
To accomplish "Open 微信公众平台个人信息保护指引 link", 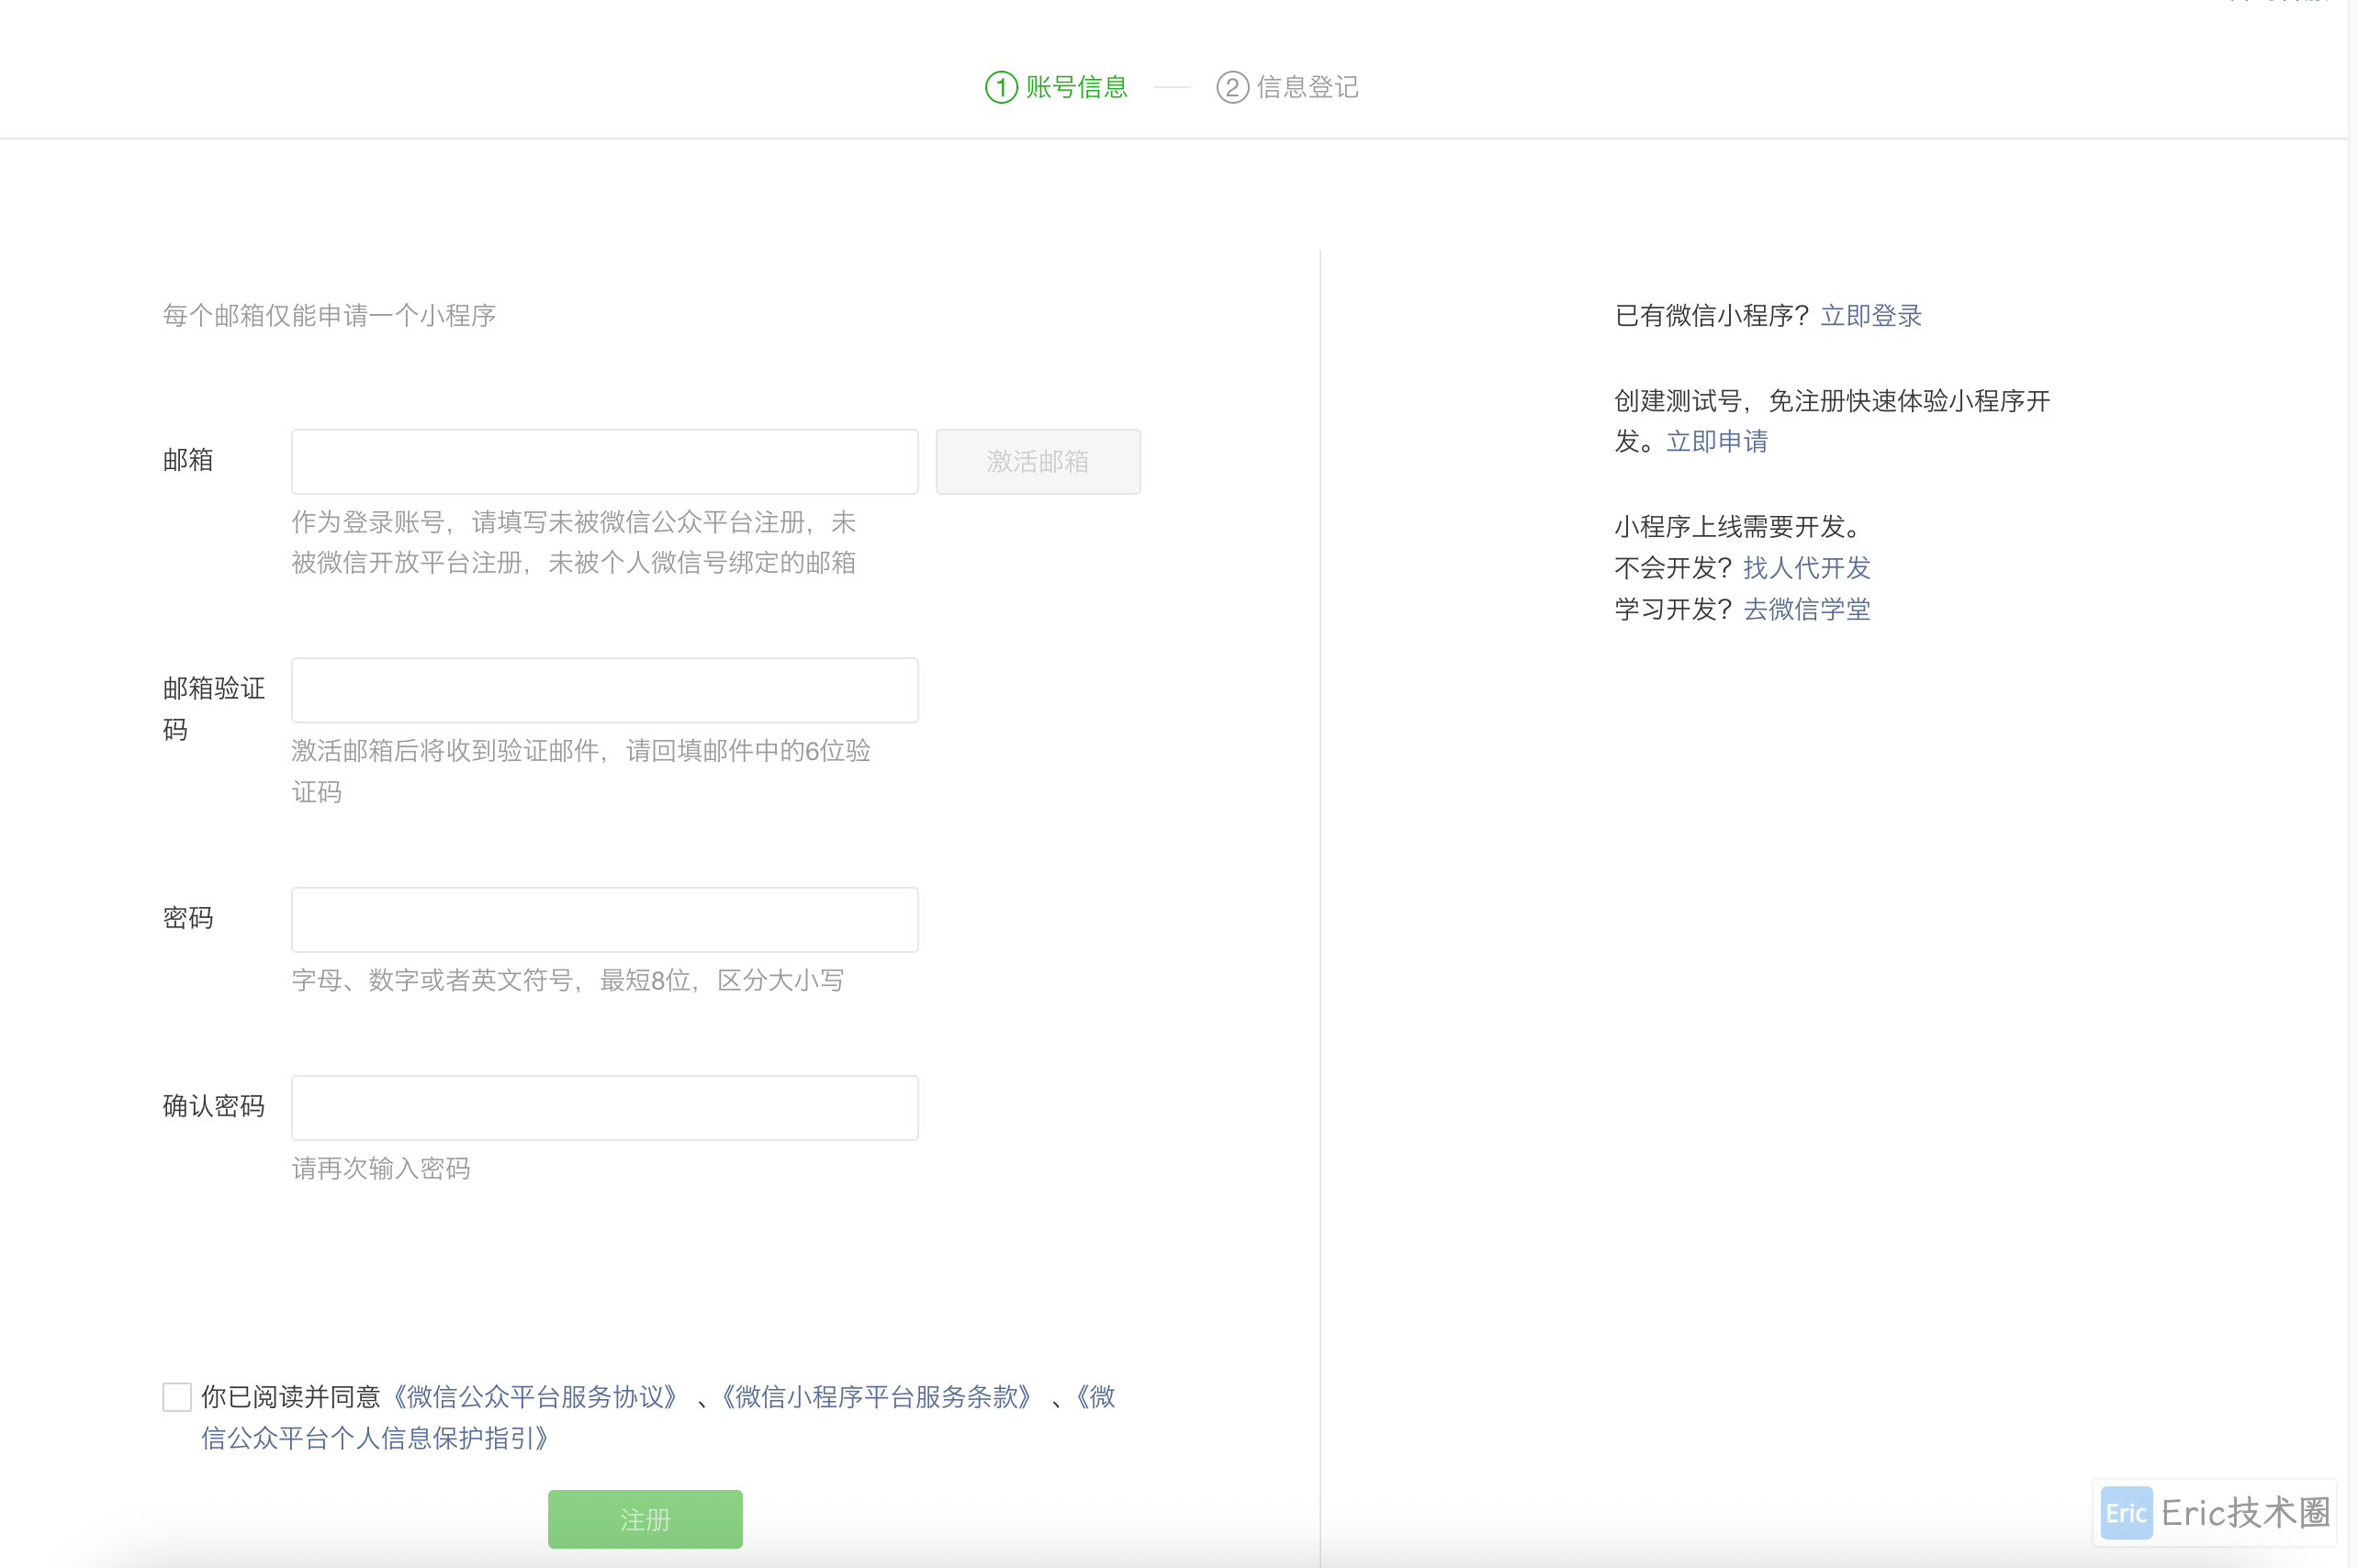I will [375, 1438].
